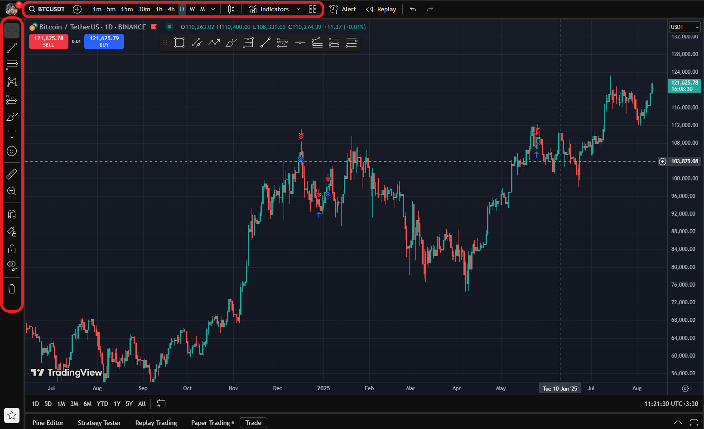Collapse the bottom panel with chevron

[678, 423]
